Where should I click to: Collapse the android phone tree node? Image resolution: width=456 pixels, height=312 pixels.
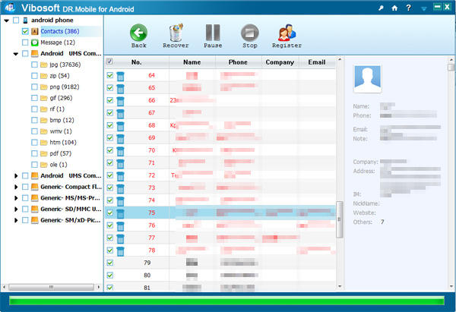[6, 20]
